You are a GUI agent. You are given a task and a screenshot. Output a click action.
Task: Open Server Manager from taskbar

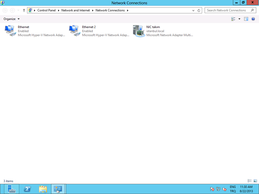pos(11,189)
